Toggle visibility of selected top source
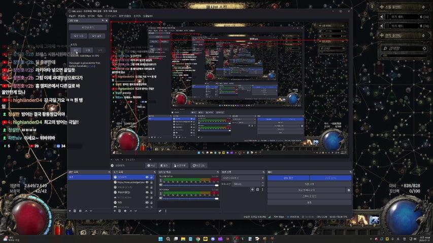Image resolution: width=433 pixels, height=243 pixels. (x=147, y=177)
